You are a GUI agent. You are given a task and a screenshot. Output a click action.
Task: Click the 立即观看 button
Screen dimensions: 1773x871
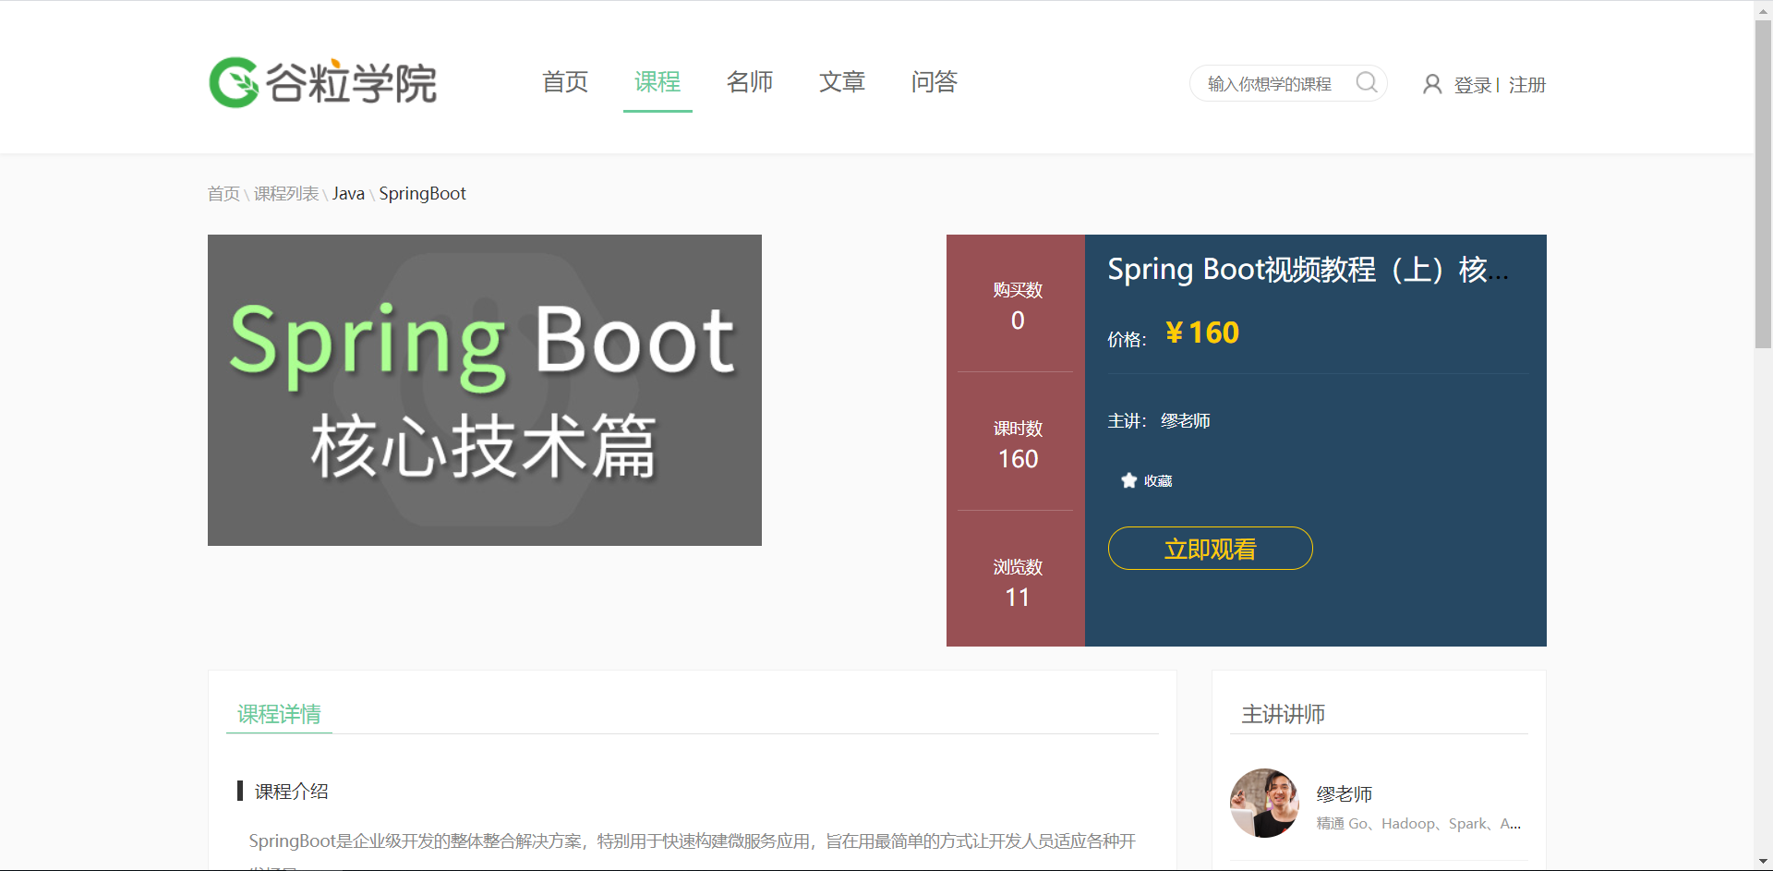click(x=1211, y=549)
